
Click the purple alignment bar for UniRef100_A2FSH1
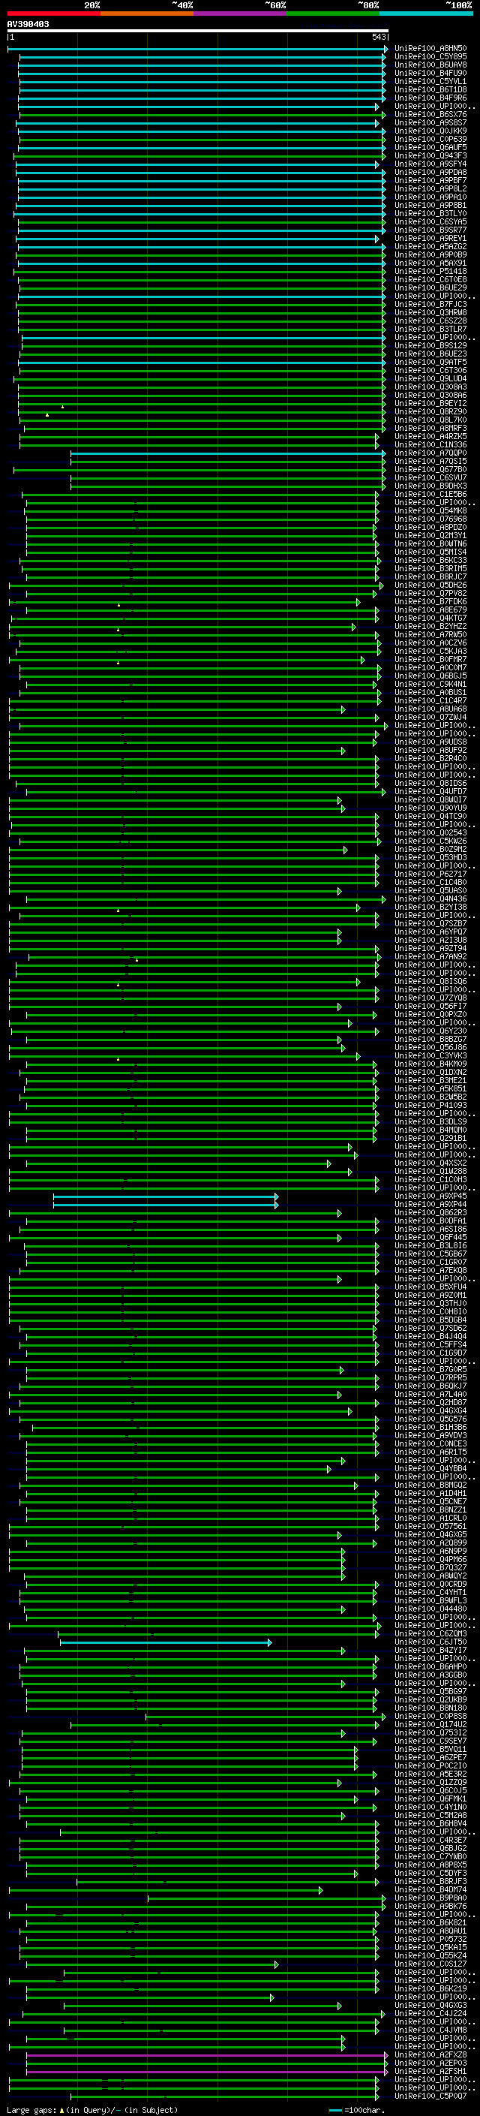pos(206,2072)
